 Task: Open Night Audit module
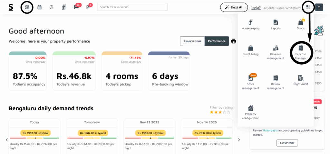[x=300, y=80]
